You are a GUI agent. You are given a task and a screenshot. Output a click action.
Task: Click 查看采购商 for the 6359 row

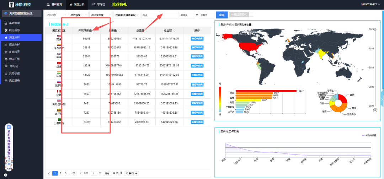pyautogui.click(x=197, y=122)
